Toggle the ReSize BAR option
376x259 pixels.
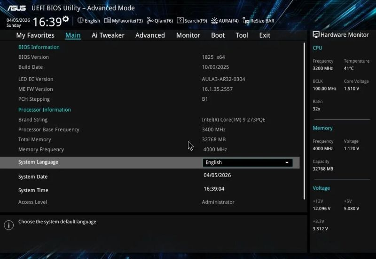coord(258,21)
